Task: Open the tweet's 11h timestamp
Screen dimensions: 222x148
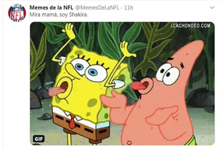Action: coord(129,8)
